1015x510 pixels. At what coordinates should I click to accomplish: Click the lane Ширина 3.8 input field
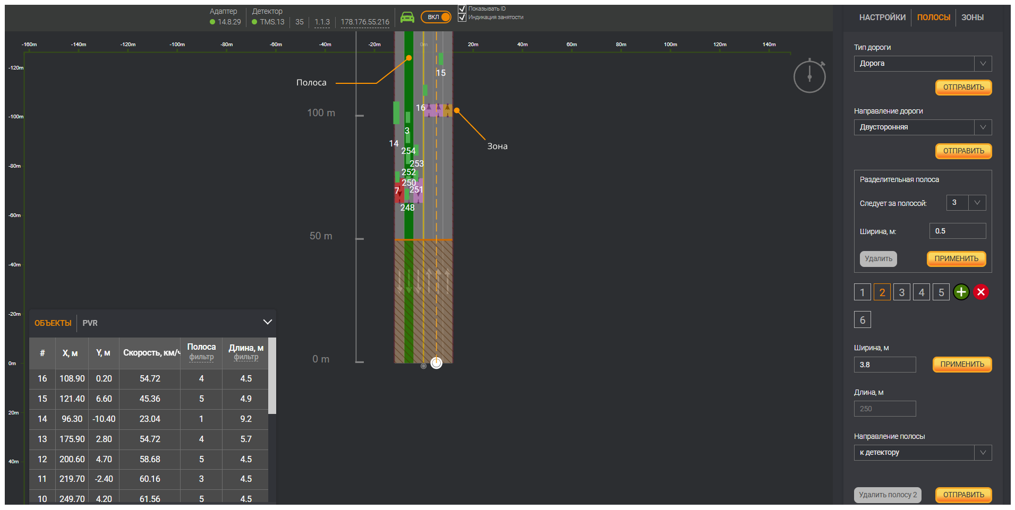[885, 365]
